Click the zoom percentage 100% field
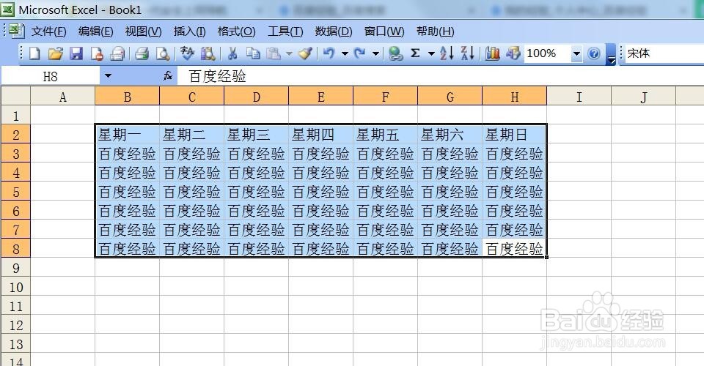This screenshot has width=704, height=366. point(547,53)
